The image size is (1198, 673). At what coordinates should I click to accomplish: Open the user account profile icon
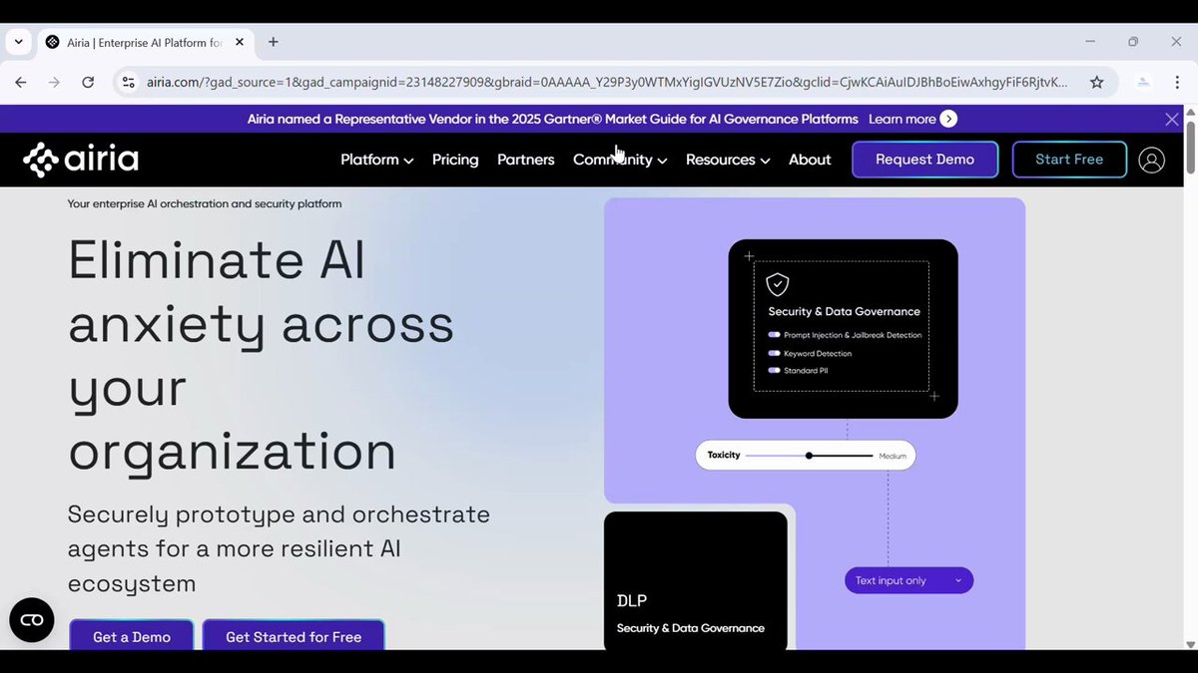coord(1151,160)
